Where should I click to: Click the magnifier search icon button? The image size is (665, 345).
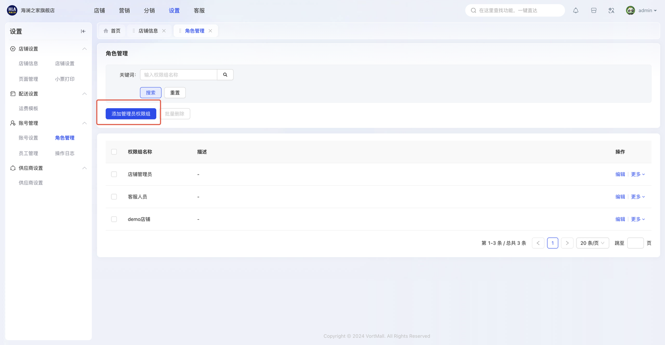coord(225,75)
